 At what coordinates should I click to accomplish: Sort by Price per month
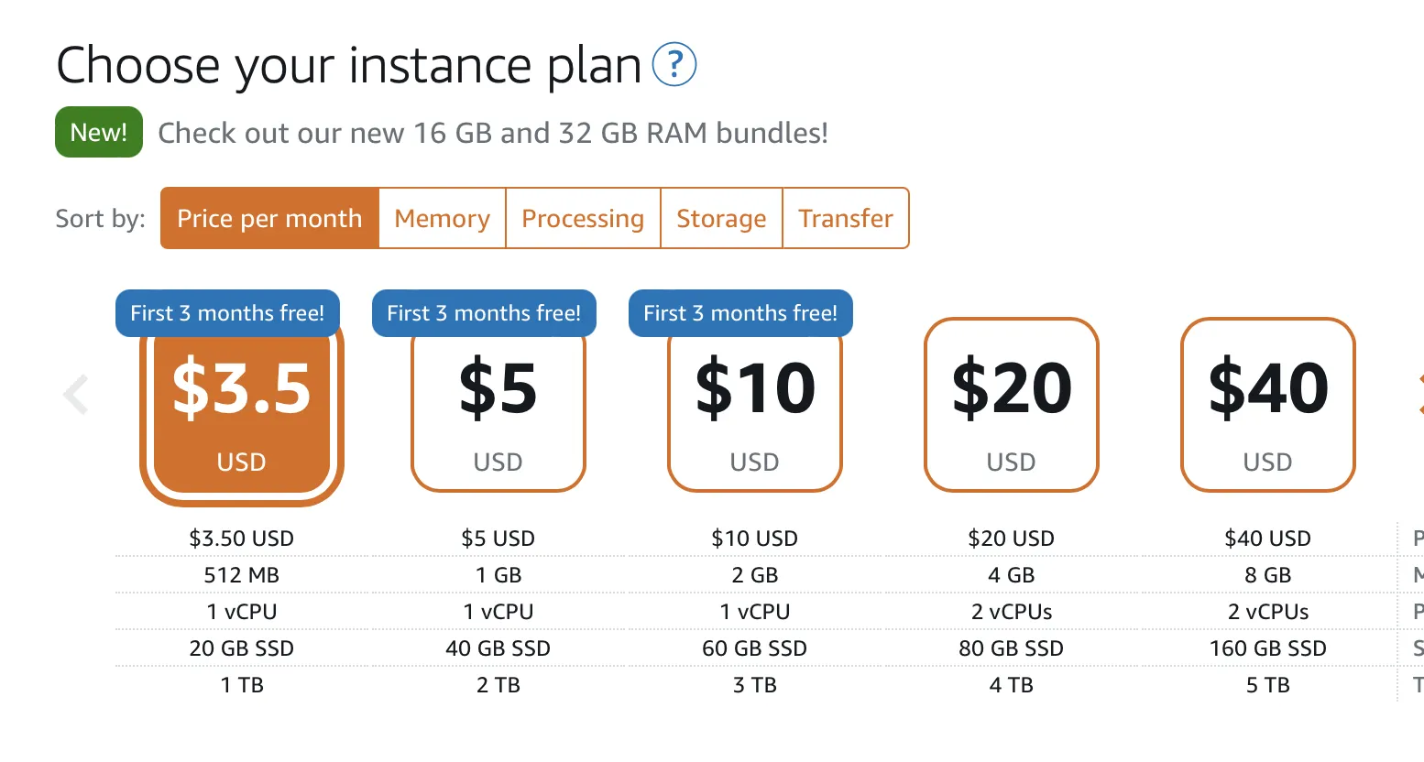point(269,218)
